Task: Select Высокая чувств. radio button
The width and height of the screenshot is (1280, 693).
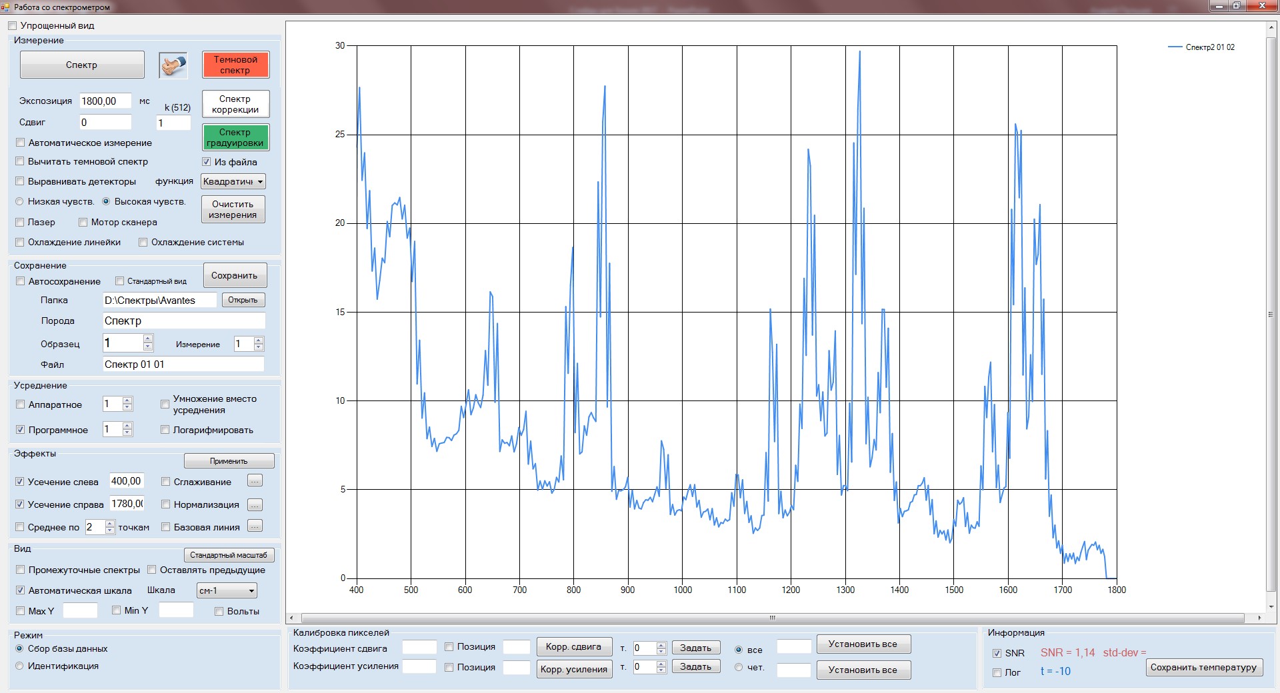Action: 106,201
